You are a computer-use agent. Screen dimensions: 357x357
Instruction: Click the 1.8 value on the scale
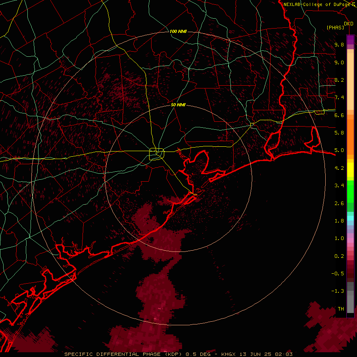pyautogui.click(x=339, y=221)
